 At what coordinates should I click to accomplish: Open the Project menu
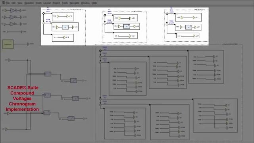[56, 3]
